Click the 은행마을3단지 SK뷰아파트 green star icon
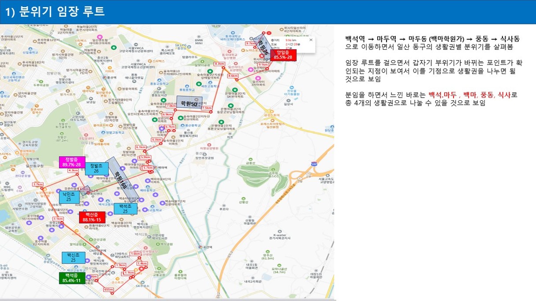The width and height of the screenshot is (536, 301). tap(236, 89)
